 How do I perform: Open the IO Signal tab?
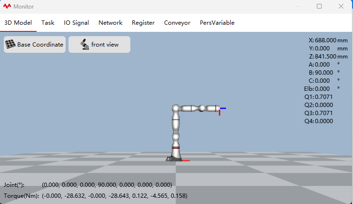(x=76, y=23)
